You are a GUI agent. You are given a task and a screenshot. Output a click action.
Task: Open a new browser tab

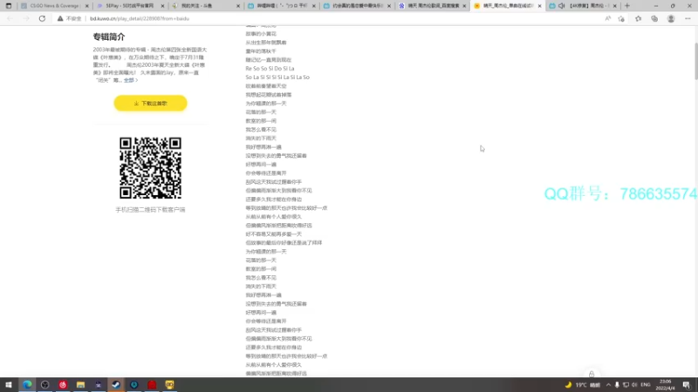point(627,6)
